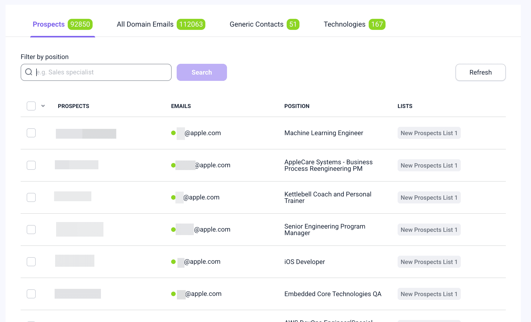The image size is (531, 322).
Task: Click the iOS Developer position text
Action: [305, 262]
